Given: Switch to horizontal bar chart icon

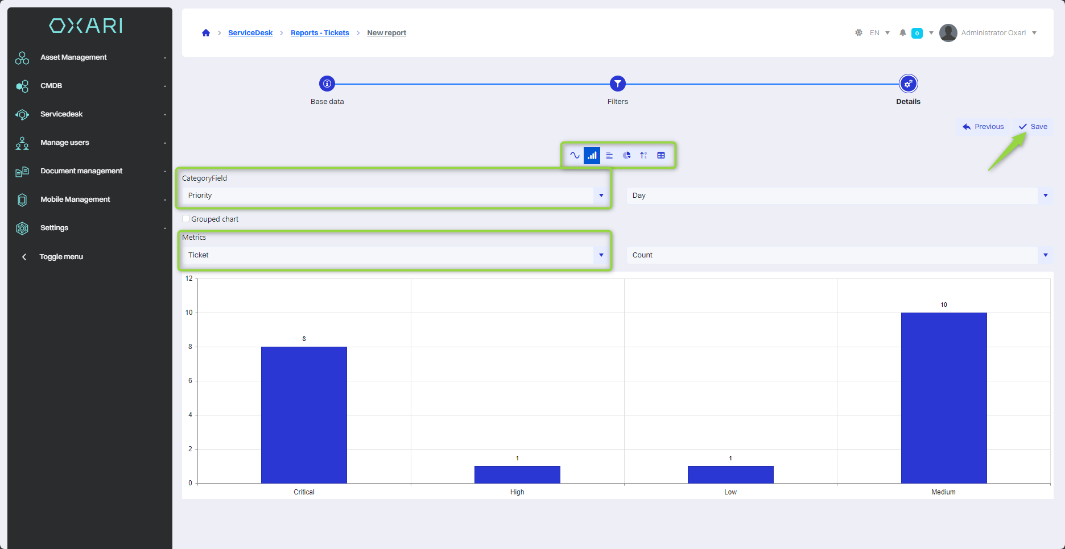Looking at the screenshot, I should (609, 155).
